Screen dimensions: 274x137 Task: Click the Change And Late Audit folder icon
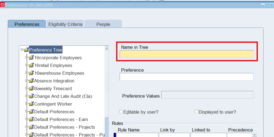tap(31, 96)
